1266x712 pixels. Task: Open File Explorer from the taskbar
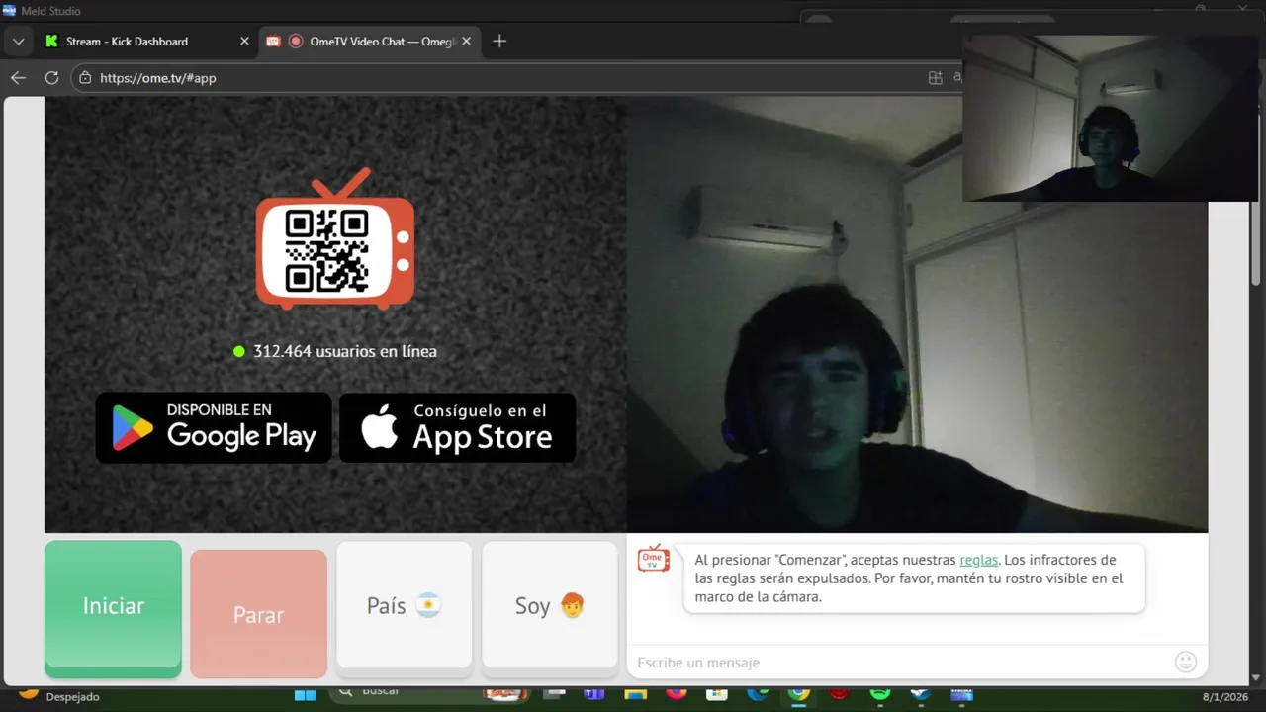coord(636,694)
